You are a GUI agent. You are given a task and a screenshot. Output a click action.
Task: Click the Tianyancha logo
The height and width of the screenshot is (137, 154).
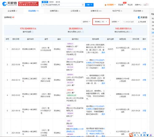[x=10, y=4]
